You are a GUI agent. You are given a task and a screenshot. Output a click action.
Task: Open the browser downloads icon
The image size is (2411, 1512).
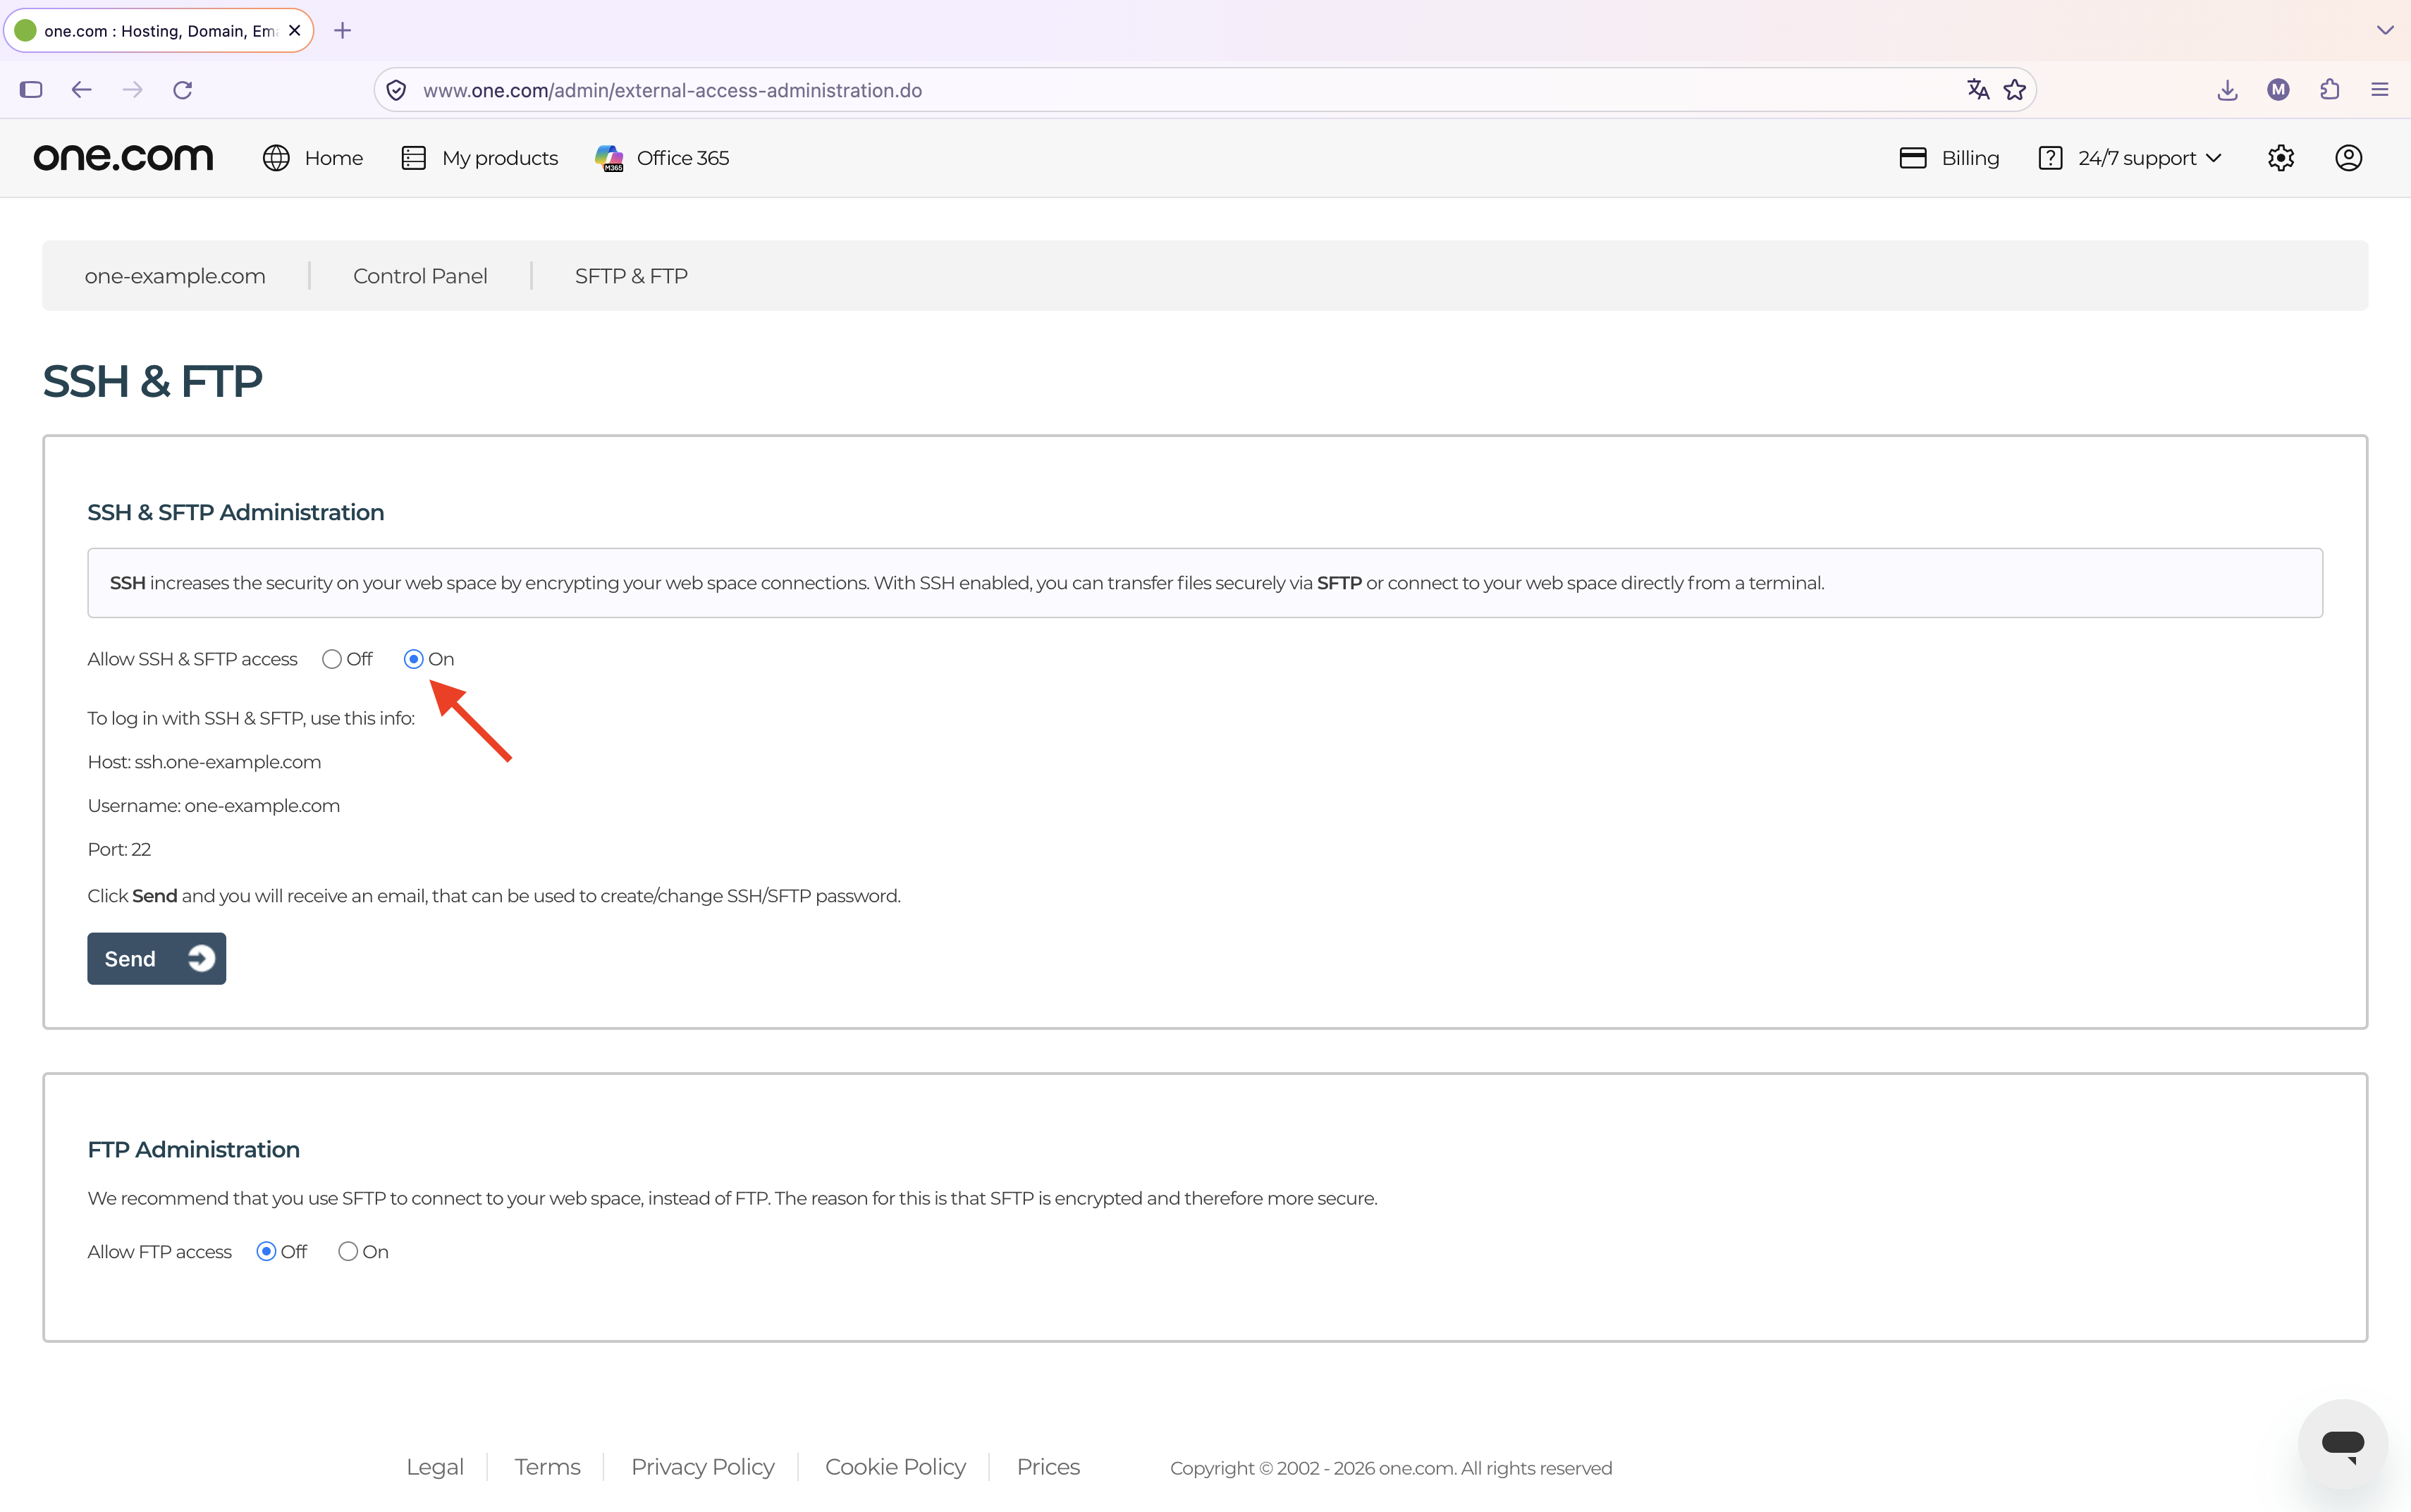point(2227,90)
